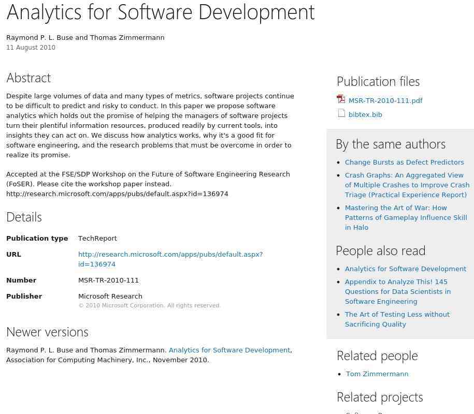Click the document icon beside bibtex.bib
474x414 pixels.
(x=341, y=113)
